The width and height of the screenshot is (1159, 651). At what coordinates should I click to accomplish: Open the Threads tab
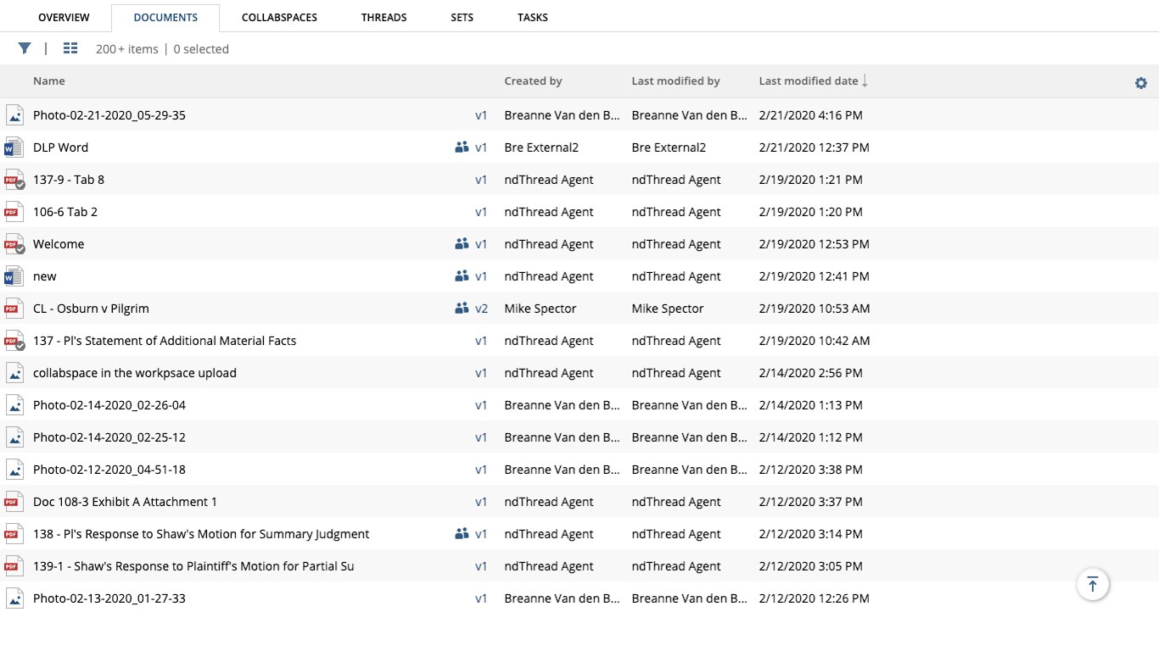point(384,17)
